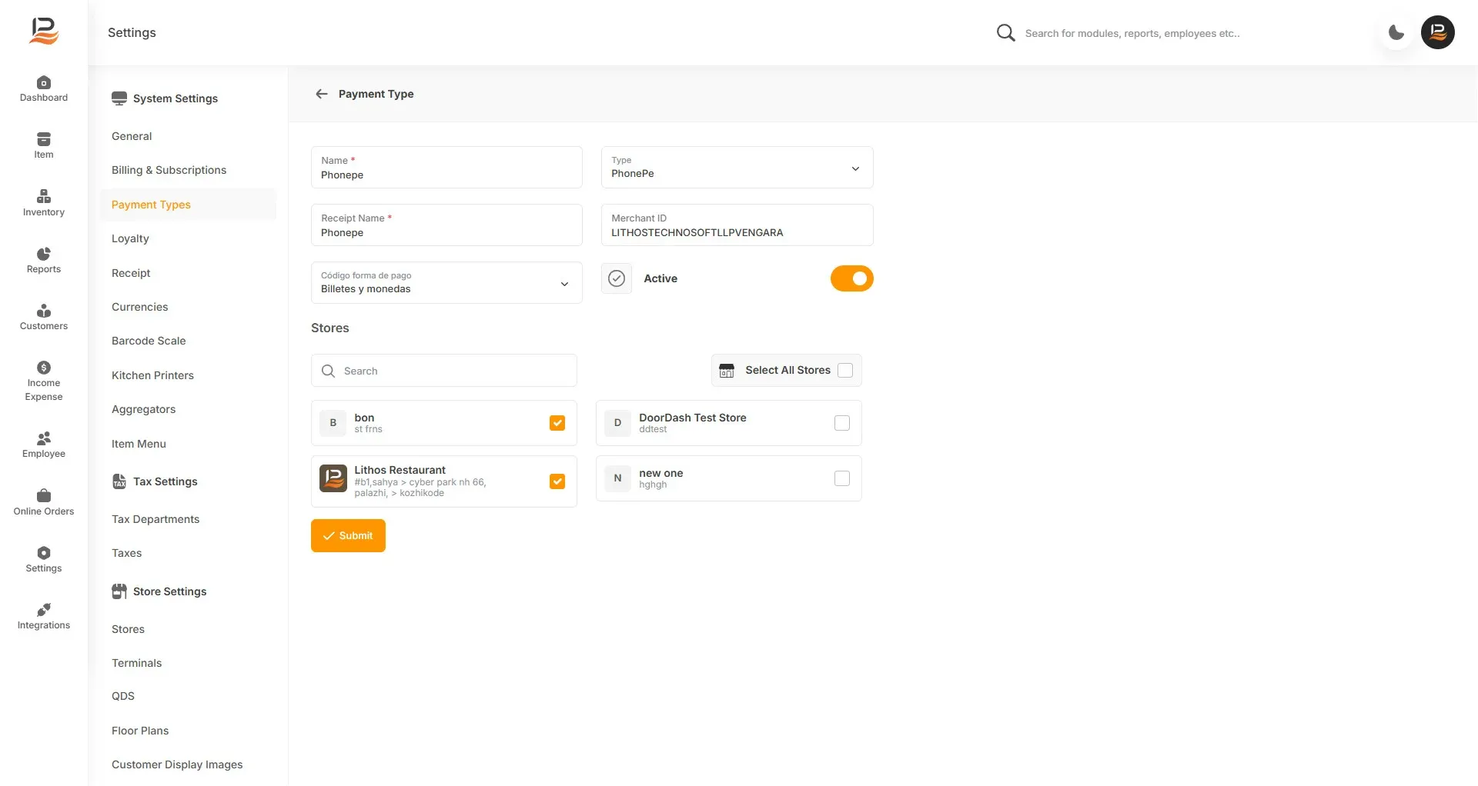
Task: Check the DoorDash Test Store checkbox
Action: pyautogui.click(x=842, y=423)
